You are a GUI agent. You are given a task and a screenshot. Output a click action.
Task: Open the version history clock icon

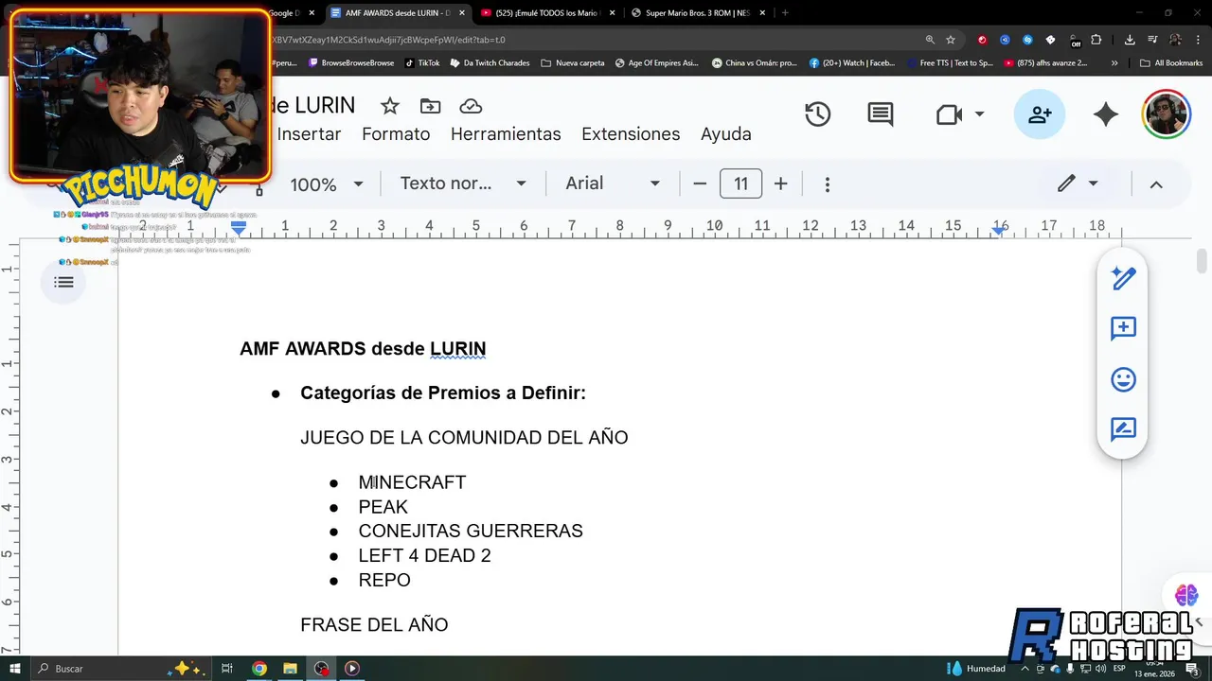[x=817, y=114]
